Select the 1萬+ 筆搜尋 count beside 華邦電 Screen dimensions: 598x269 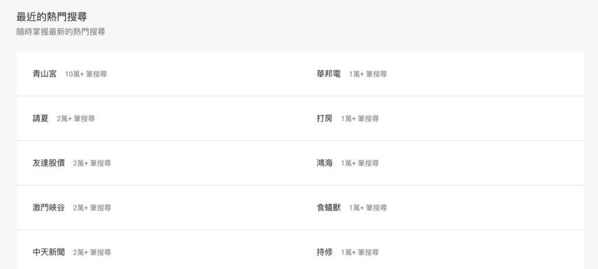point(368,74)
